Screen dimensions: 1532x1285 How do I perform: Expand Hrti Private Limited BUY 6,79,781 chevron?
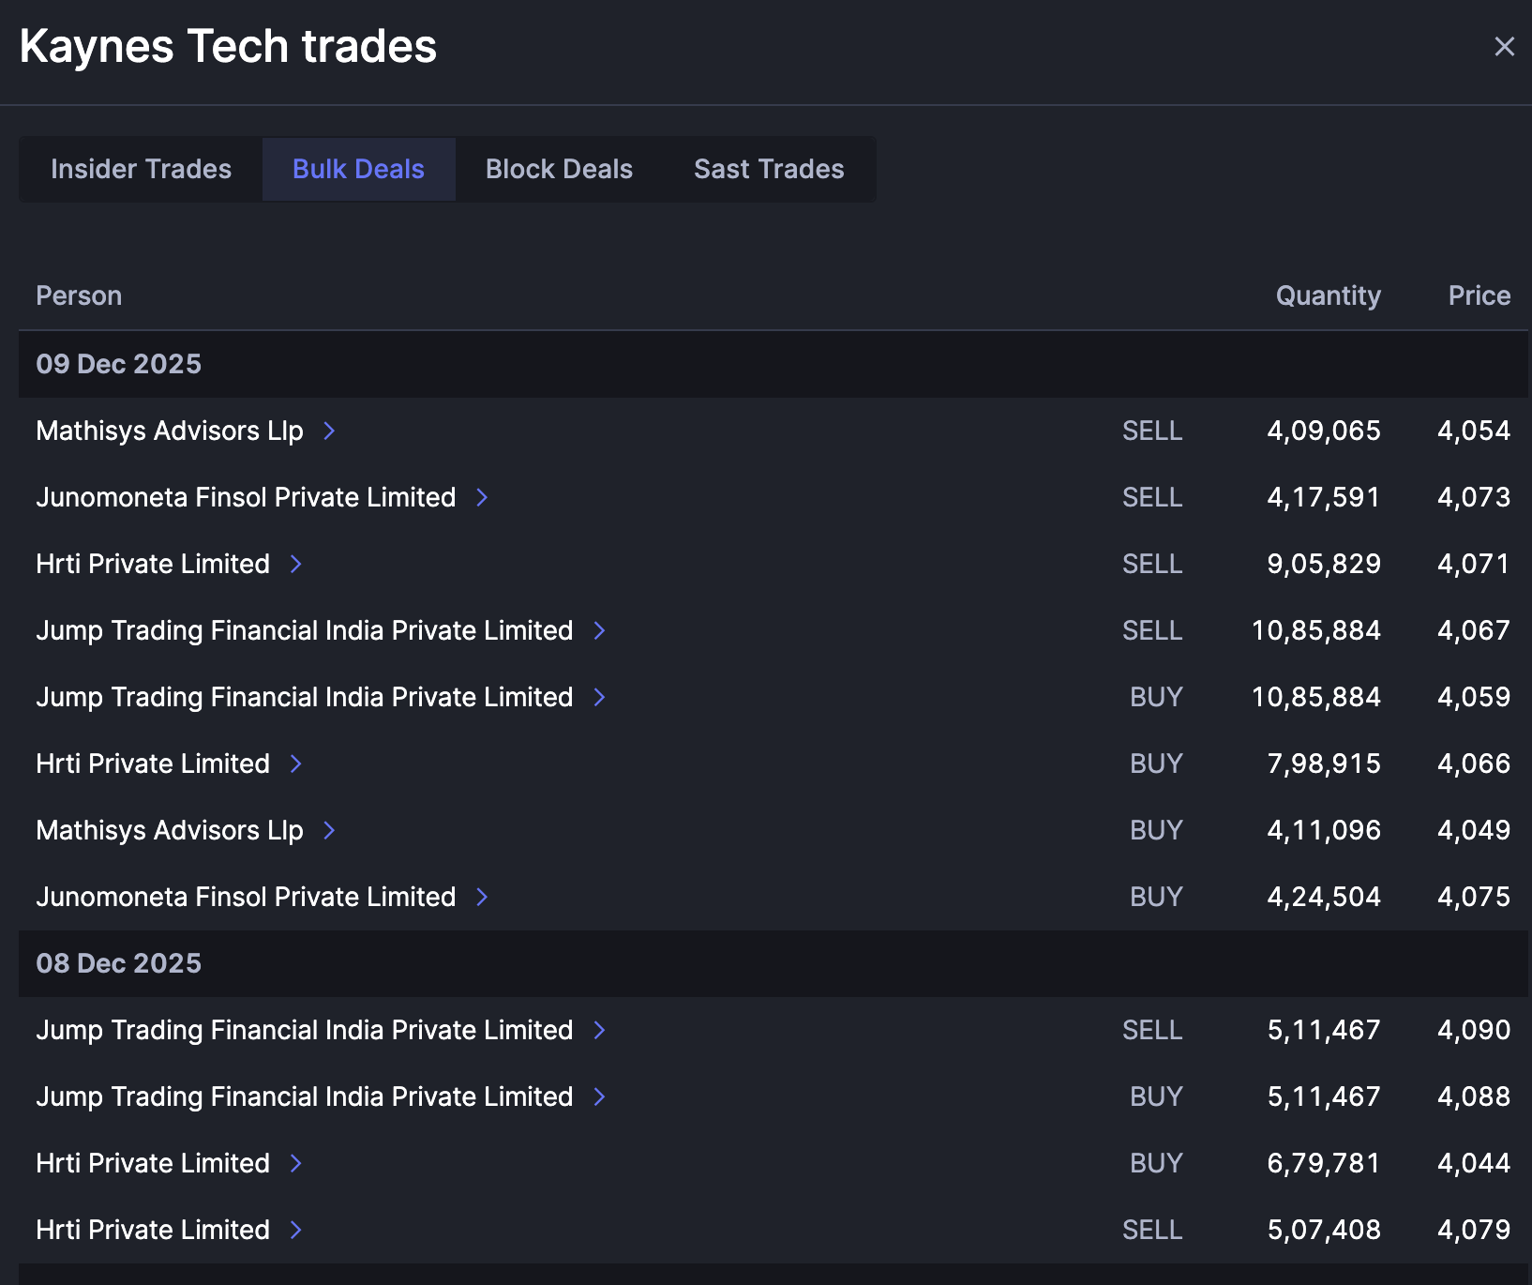point(296,1163)
